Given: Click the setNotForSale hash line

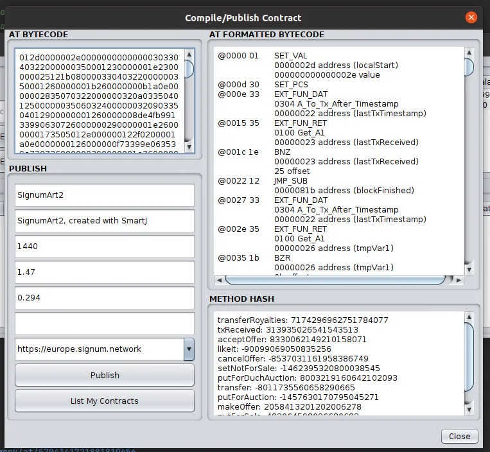Looking at the screenshot, I should tap(299, 369).
